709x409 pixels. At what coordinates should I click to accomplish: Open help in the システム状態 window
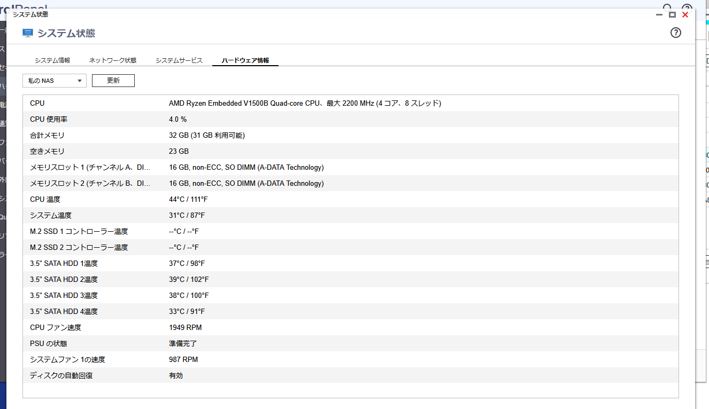pos(675,33)
